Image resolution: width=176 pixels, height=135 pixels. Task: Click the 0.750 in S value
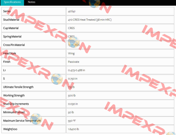point(72,79)
